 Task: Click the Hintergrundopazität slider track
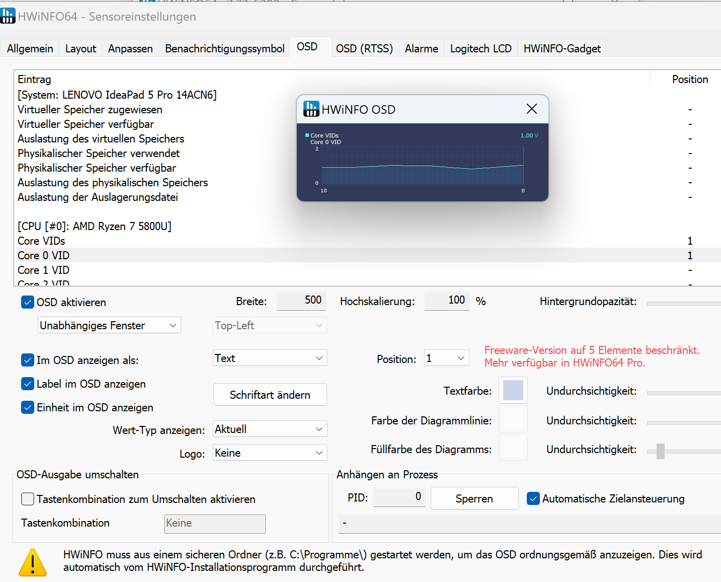(684, 304)
